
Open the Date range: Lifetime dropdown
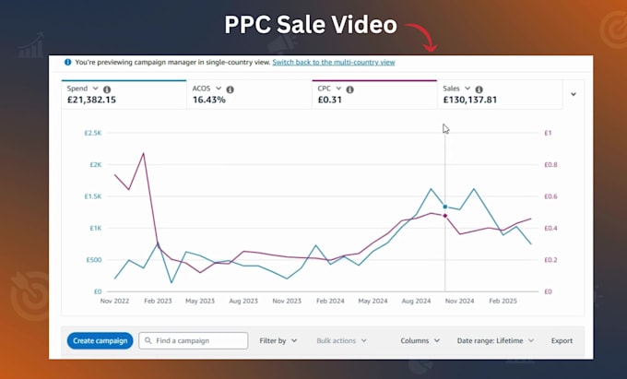coord(495,340)
